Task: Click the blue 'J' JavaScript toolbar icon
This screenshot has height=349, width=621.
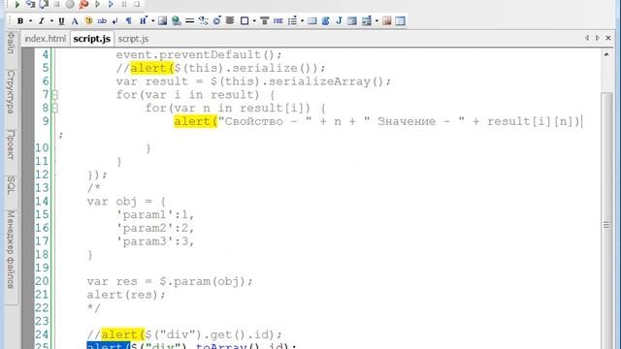Action: [x=339, y=20]
